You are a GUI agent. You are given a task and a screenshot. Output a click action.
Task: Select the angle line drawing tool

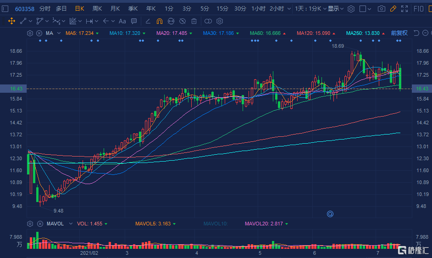pyautogui.click(x=148, y=21)
